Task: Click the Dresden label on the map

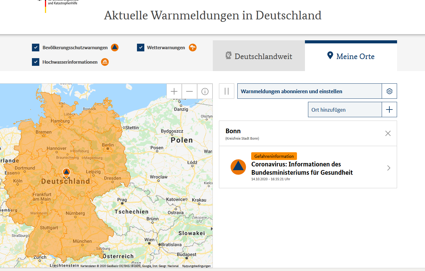Action: (x=113, y=178)
